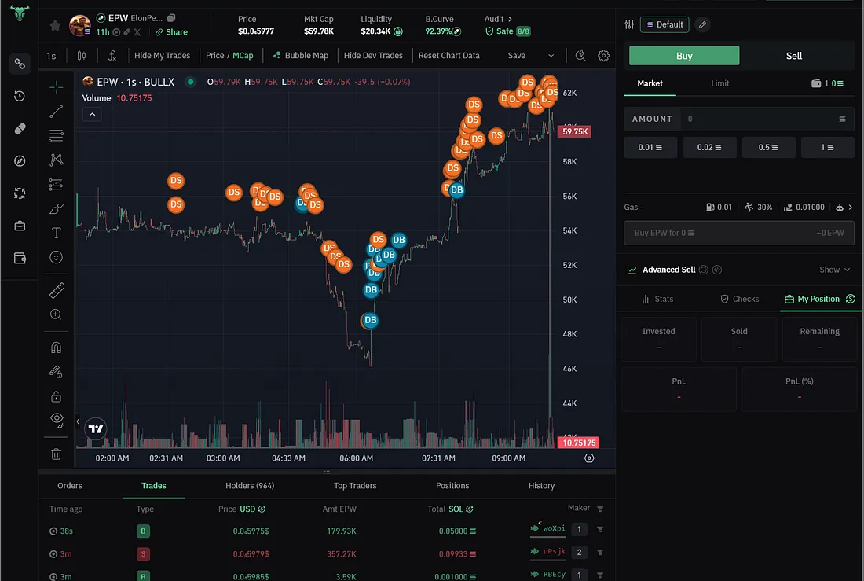
Task: Open the briefcase portfolio icon in sidebar
Action: tap(20, 226)
